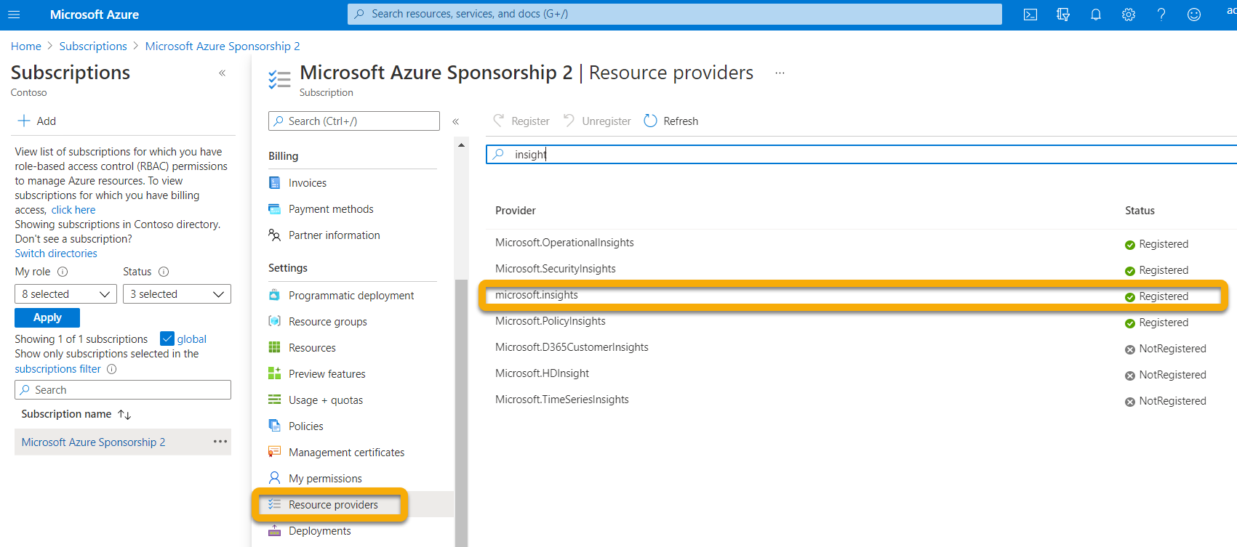Open the Cloud Shell icon
Image resolution: width=1237 pixels, height=547 pixels.
tap(1030, 15)
